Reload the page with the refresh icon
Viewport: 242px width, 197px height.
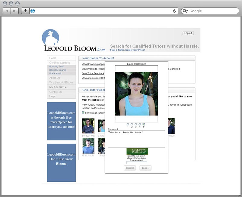174,11
